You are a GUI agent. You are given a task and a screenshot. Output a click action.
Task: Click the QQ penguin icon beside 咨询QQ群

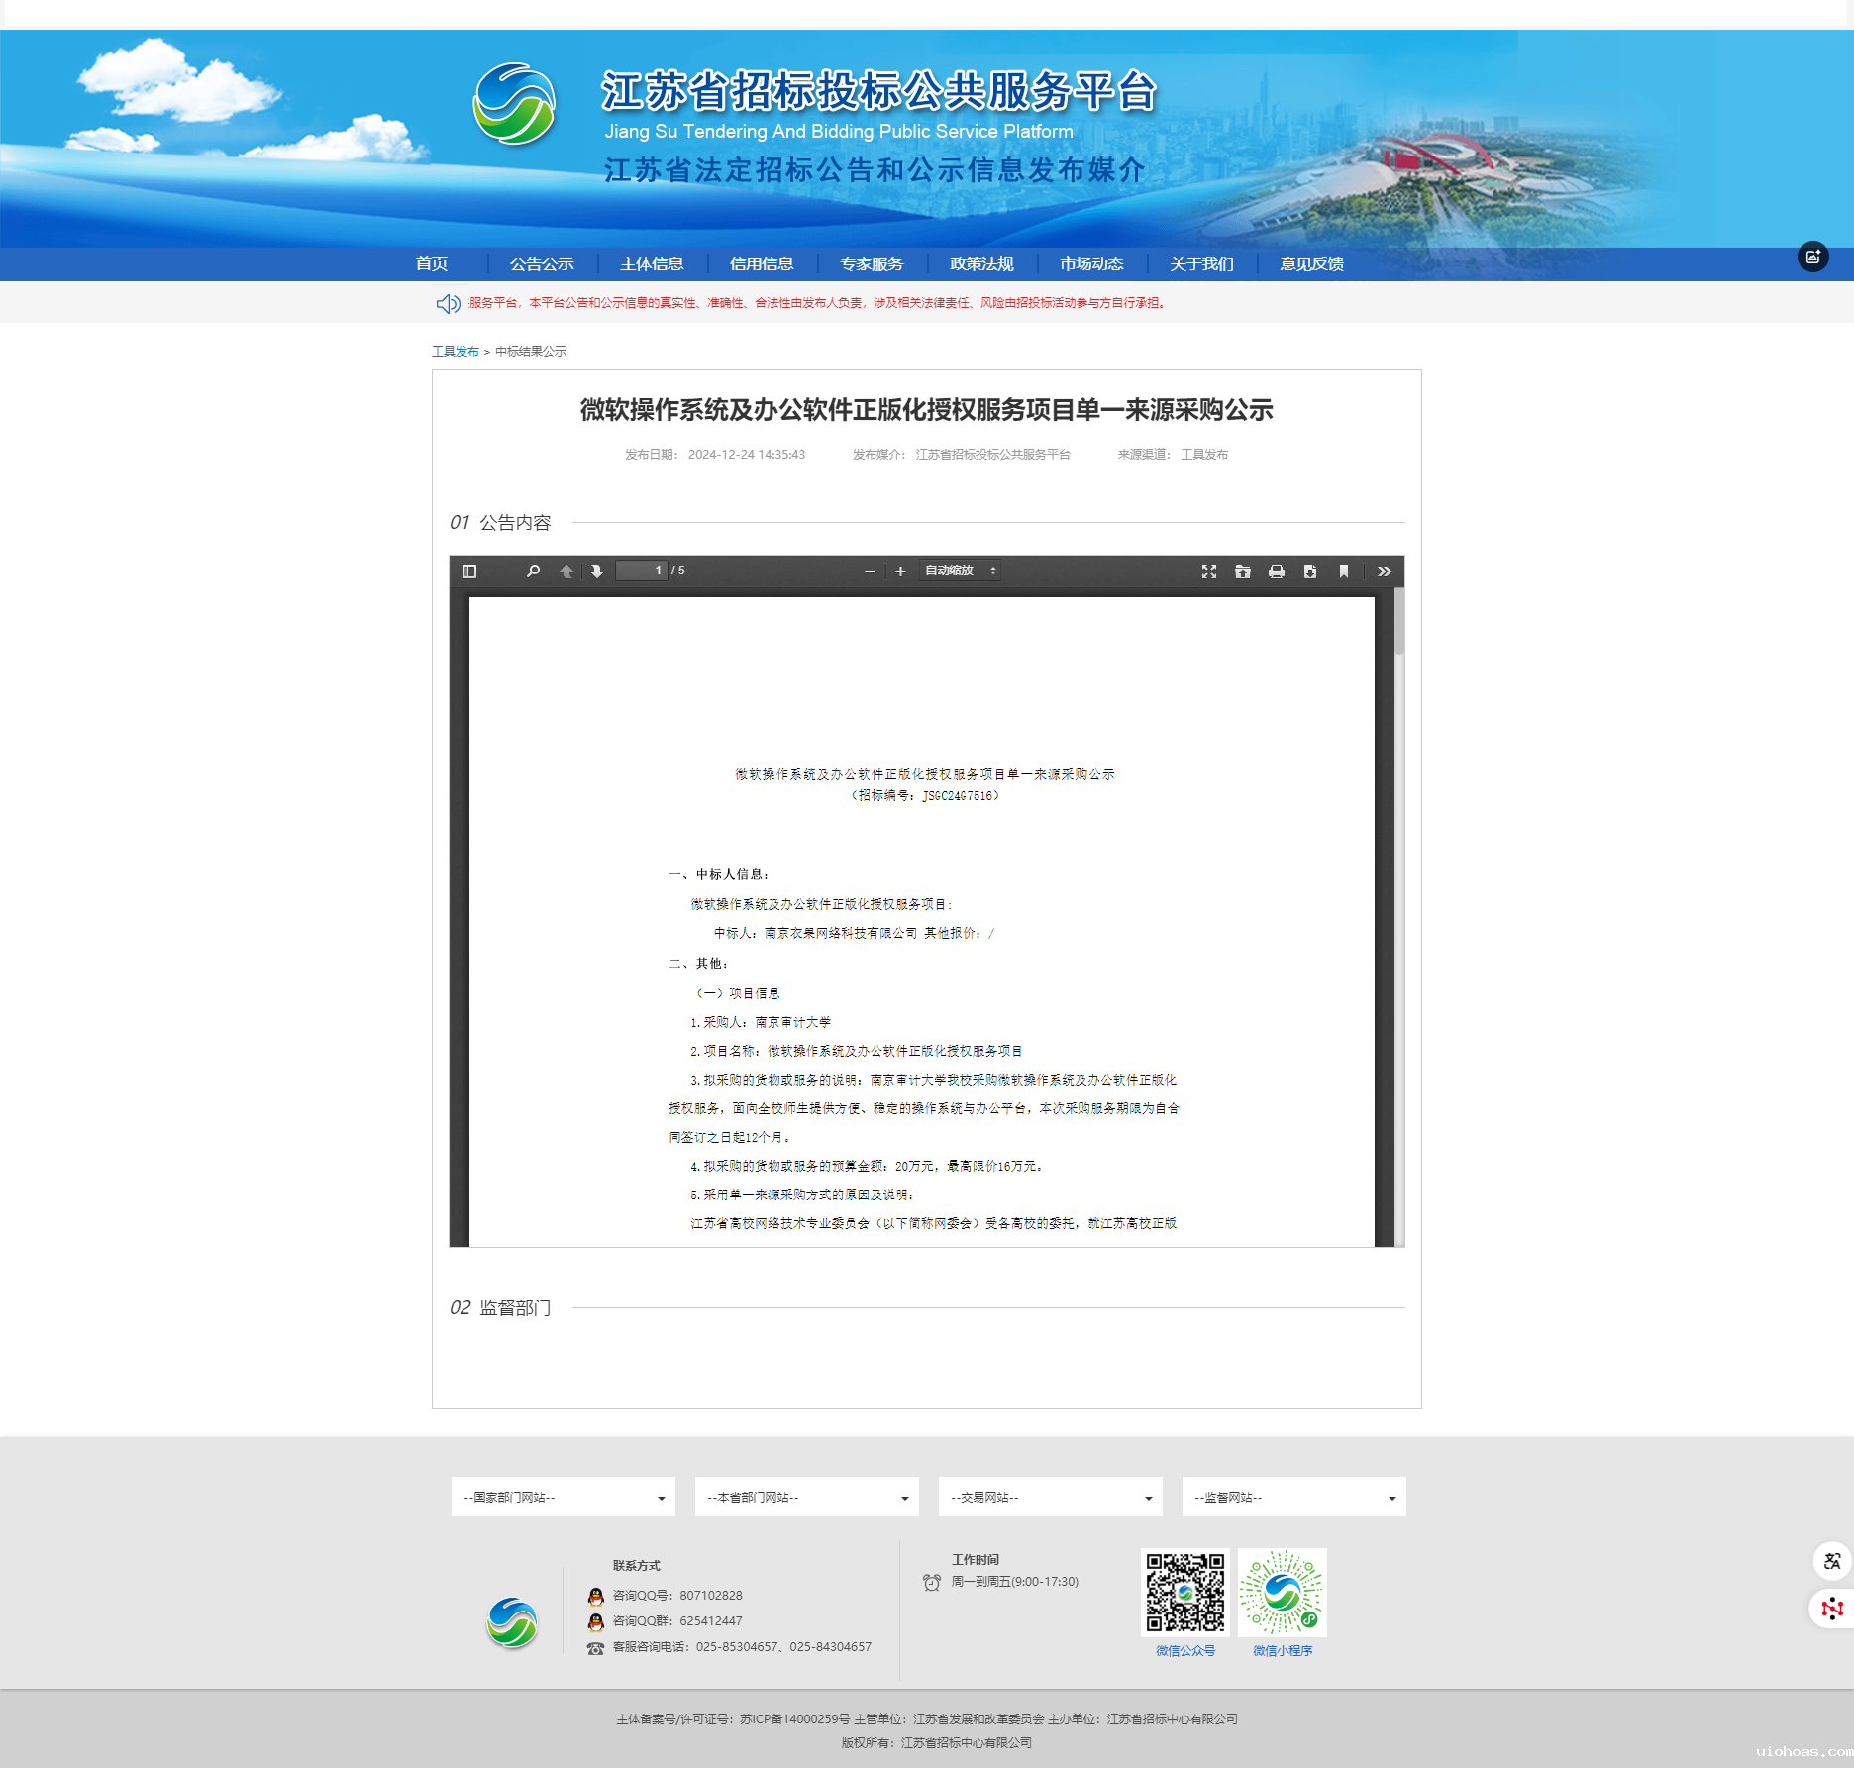tap(596, 1621)
